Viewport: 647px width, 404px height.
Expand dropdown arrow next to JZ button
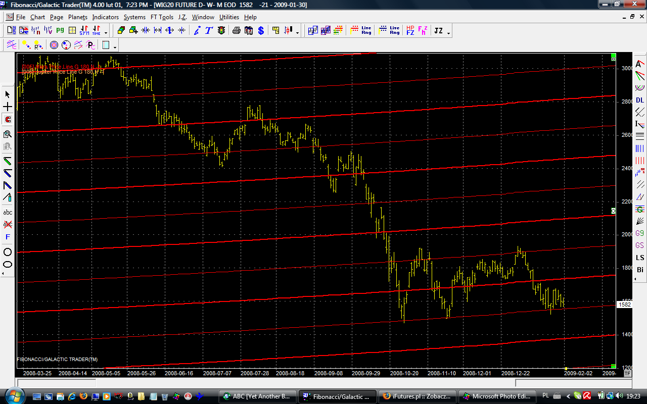click(448, 33)
